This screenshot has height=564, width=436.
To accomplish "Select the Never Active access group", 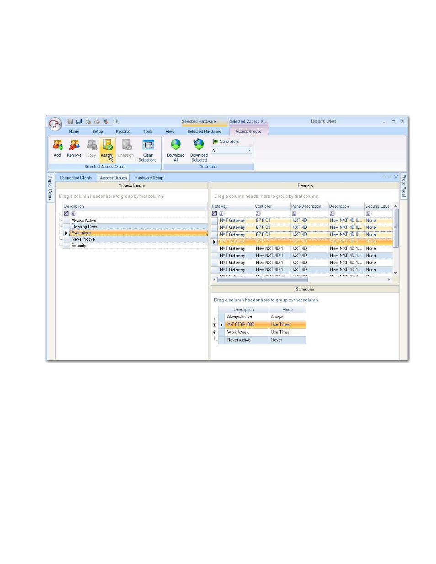I will pos(139,239).
